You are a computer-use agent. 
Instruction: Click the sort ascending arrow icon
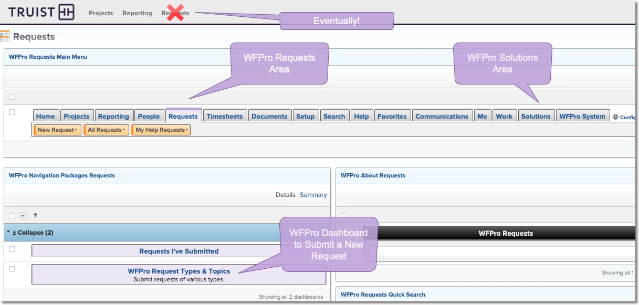[x=35, y=215]
